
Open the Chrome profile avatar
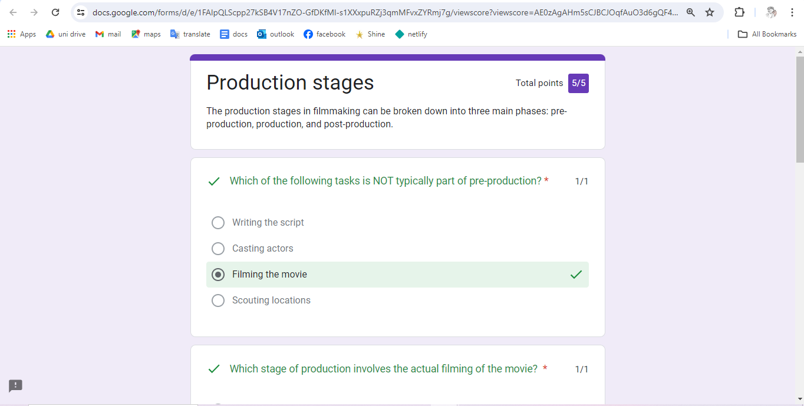[771, 12]
